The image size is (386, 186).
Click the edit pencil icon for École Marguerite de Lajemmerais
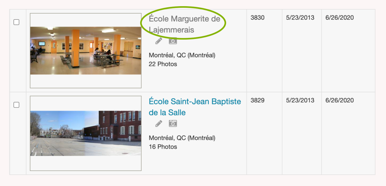[x=159, y=41]
